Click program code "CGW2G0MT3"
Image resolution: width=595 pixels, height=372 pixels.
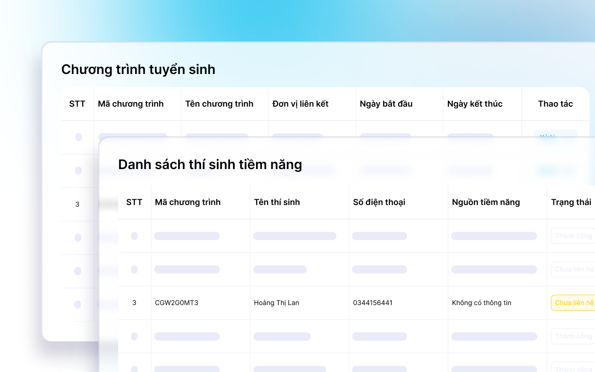click(x=176, y=303)
